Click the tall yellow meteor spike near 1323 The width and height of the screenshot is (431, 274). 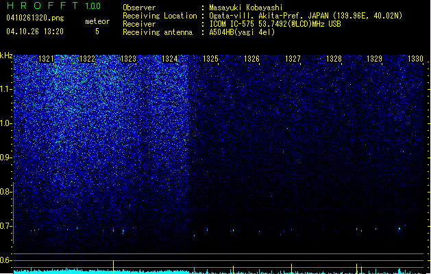pyautogui.click(x=113, y=267)
